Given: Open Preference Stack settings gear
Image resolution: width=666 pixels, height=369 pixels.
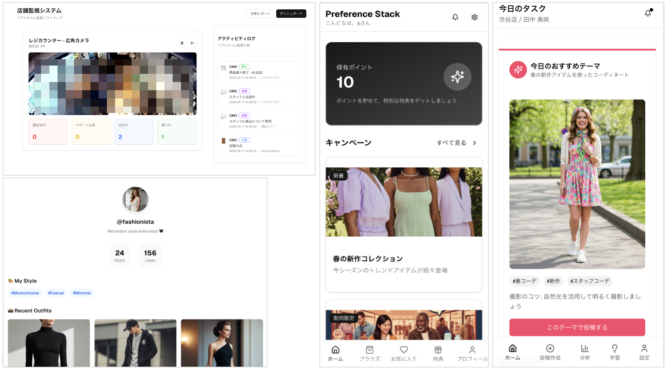Looking at the screenshot, I should point(474,17).
